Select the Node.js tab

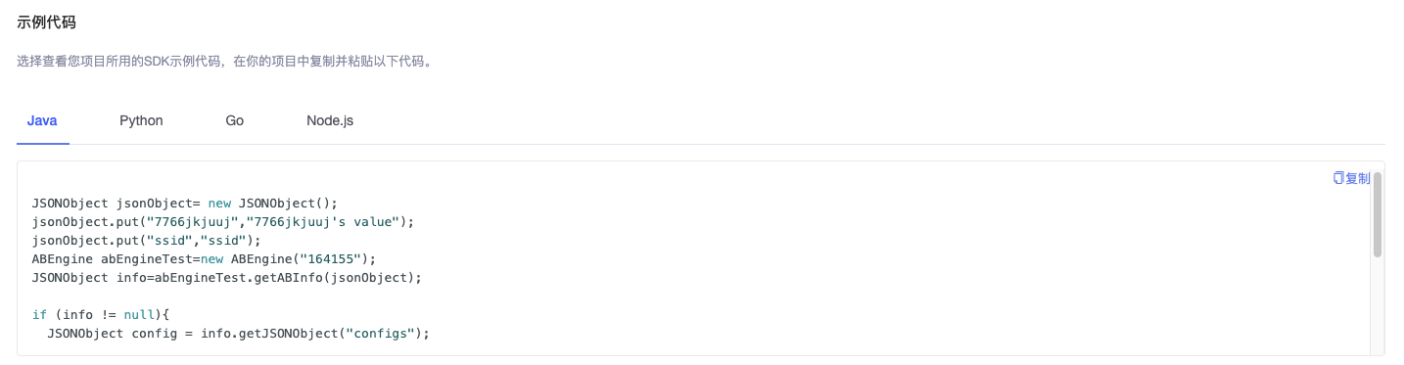tap(330, 120)
